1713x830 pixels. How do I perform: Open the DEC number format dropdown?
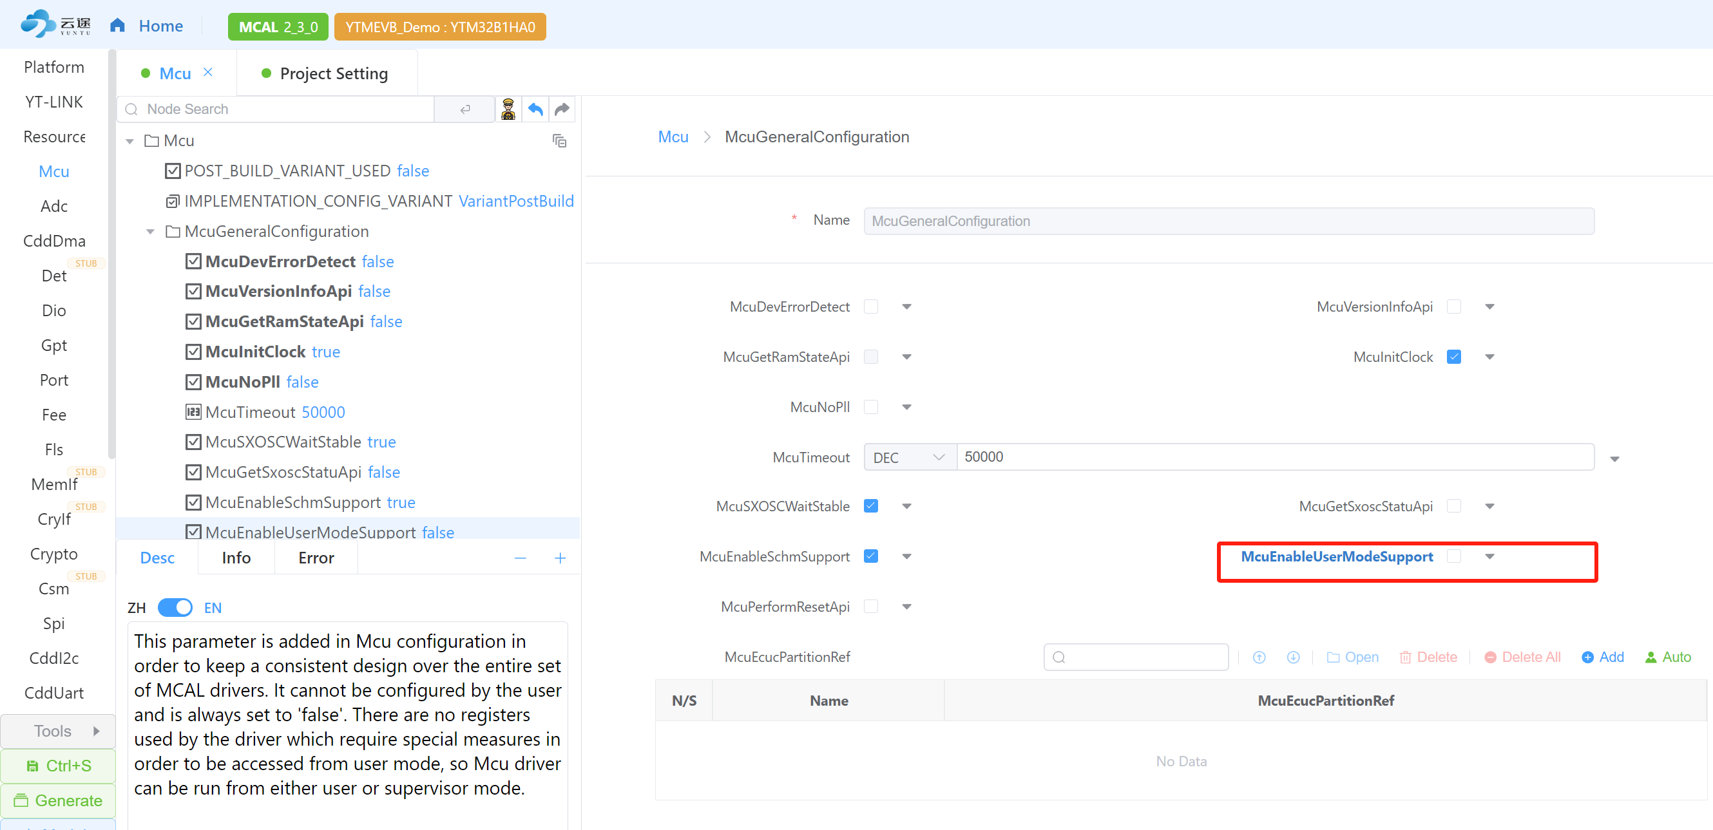[x=908, y=457]
